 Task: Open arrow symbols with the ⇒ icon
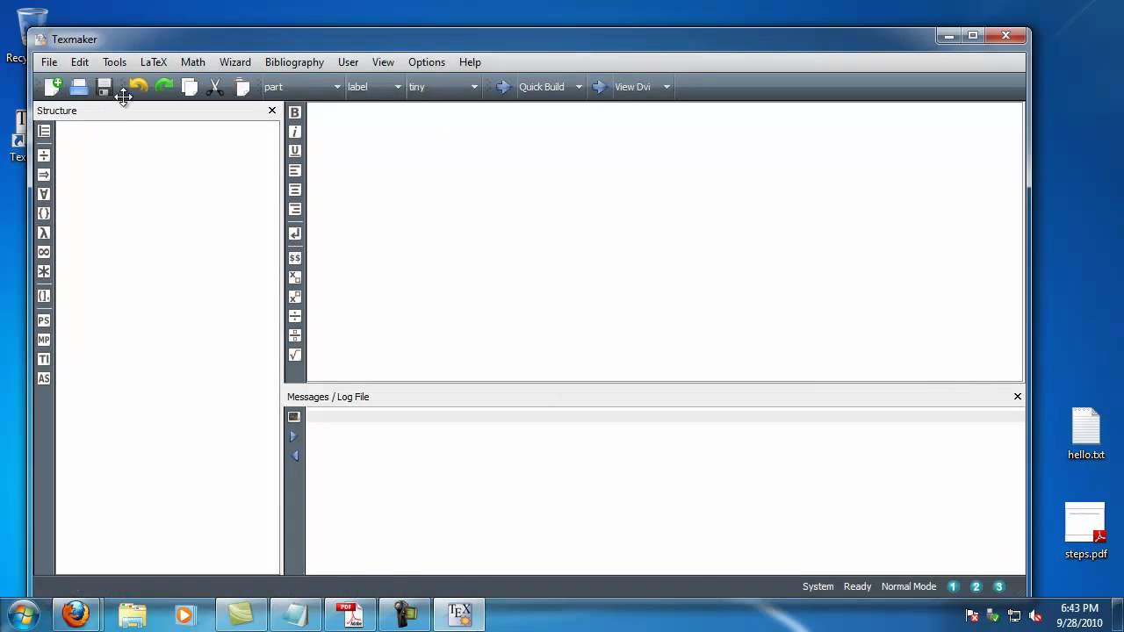[x=44, y=175]
